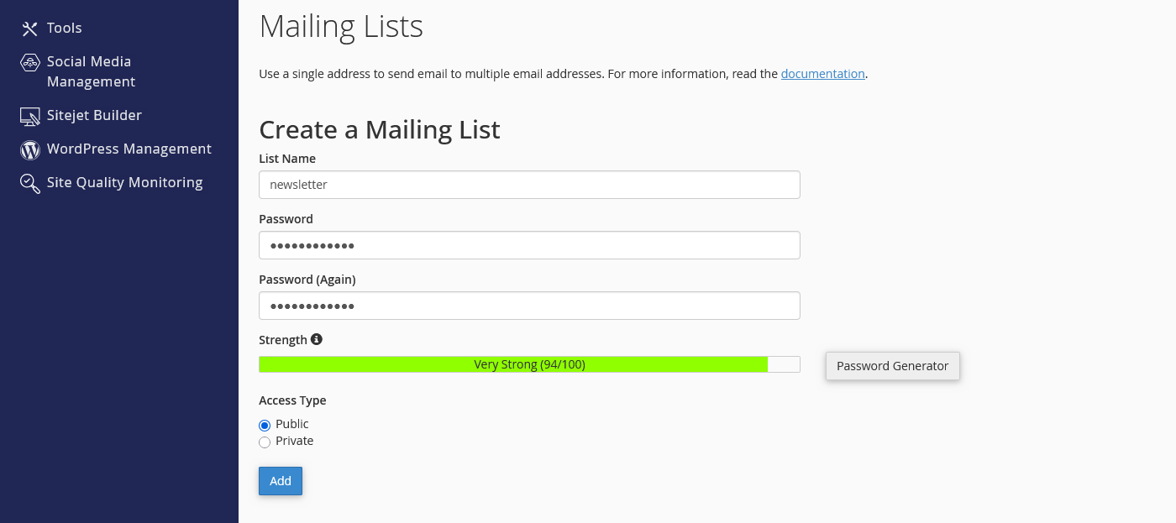Click the Mailing Lists page heading

tap(341, 26)
